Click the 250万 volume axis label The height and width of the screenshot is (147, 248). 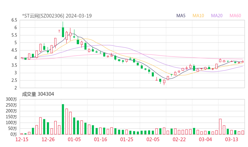11,105
